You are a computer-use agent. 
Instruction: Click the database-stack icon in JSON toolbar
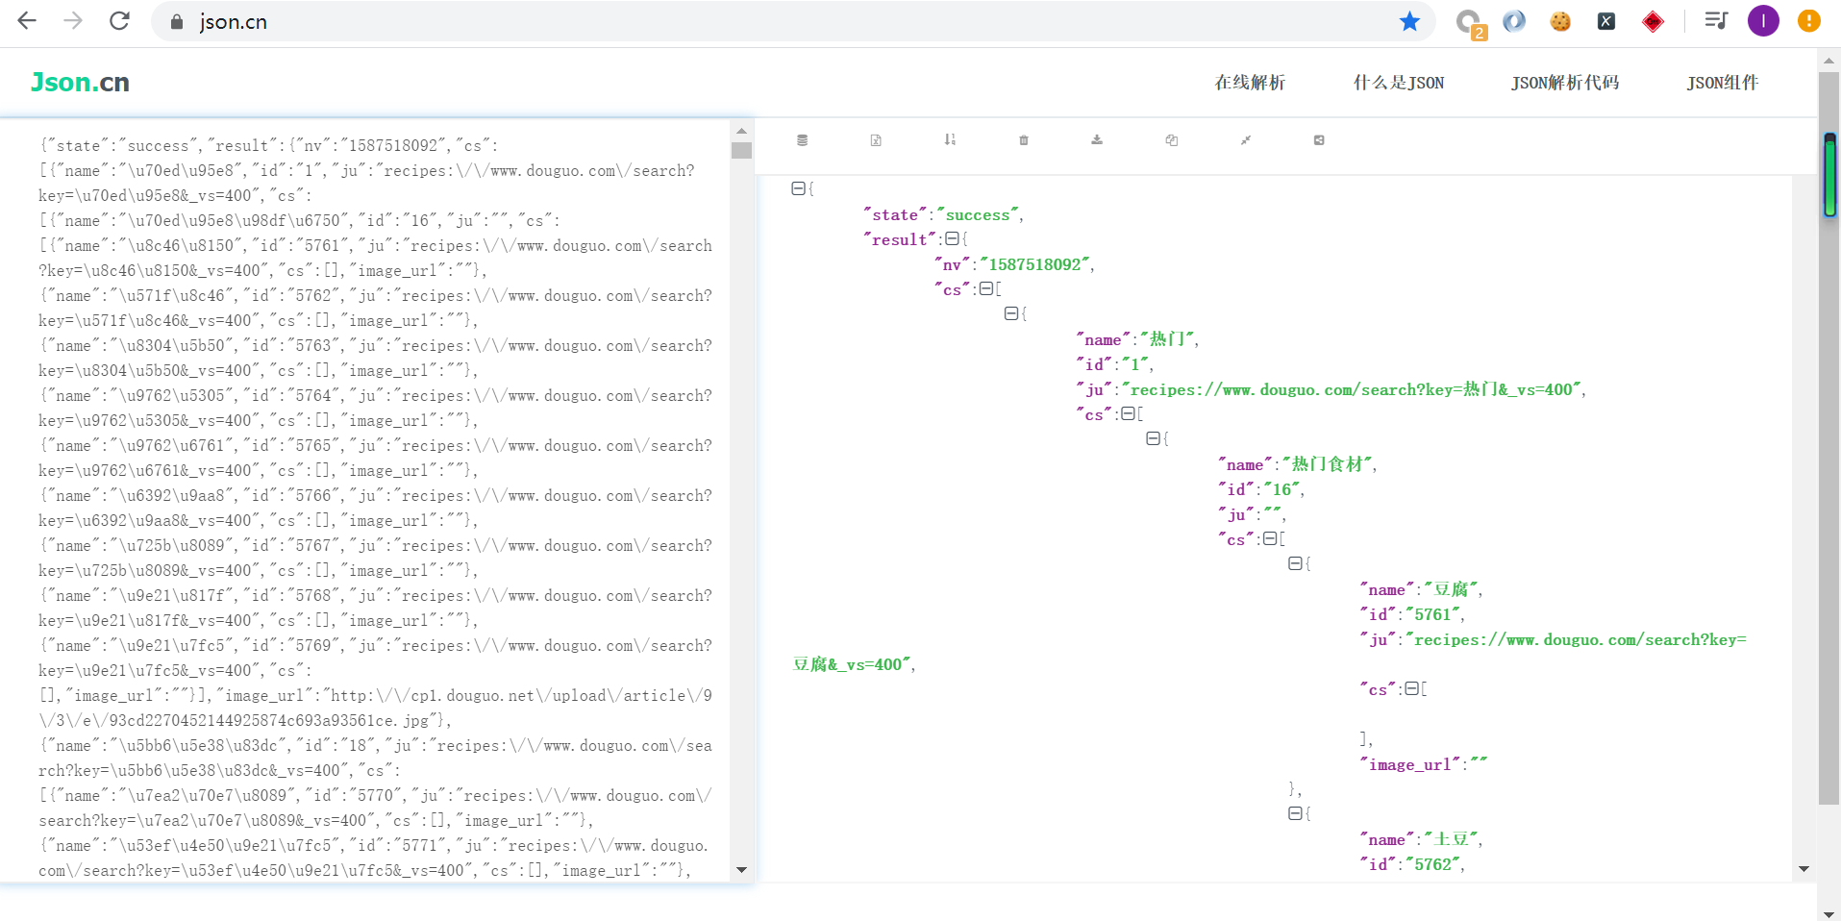(802, 140)
